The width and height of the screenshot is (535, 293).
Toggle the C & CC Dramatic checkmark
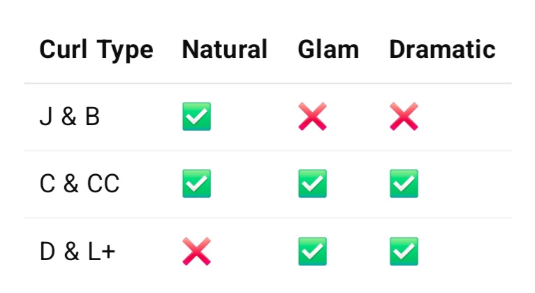pyautogui.click(x=404, y=184)
